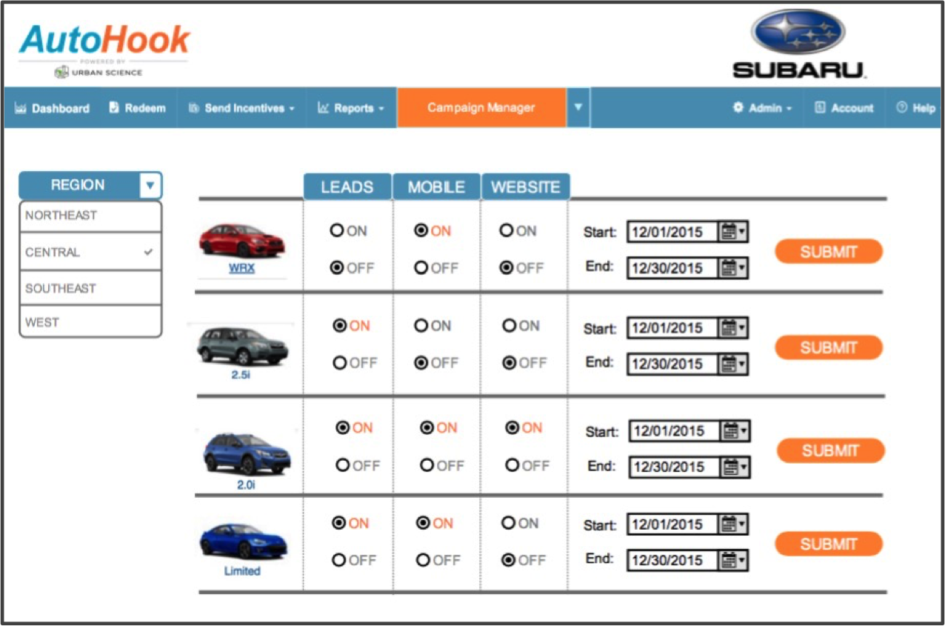945x626 pixels.
Task: Select SOUTHEAST region
Action: point(90,288)
